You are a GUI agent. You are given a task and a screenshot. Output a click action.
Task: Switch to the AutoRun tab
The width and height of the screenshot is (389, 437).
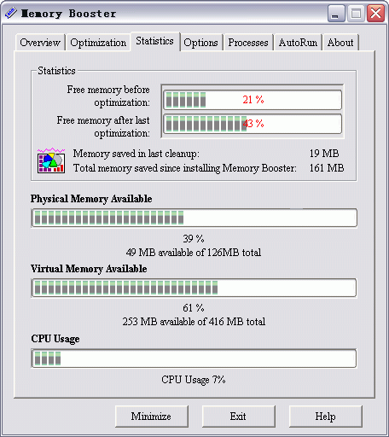[x=298, y=43]
